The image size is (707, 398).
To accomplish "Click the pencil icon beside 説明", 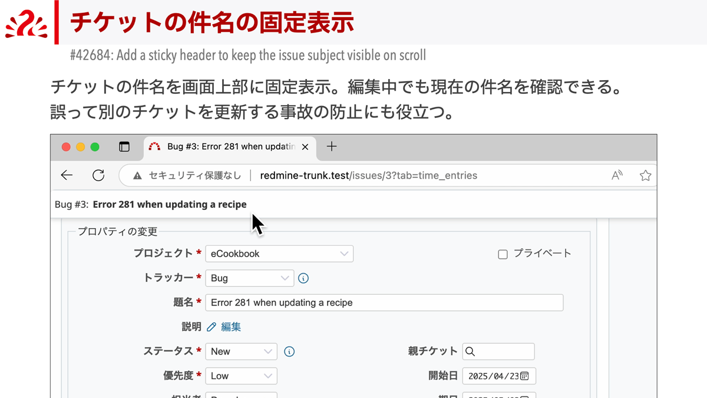I will pyautogui.click(x=212, y=326).
